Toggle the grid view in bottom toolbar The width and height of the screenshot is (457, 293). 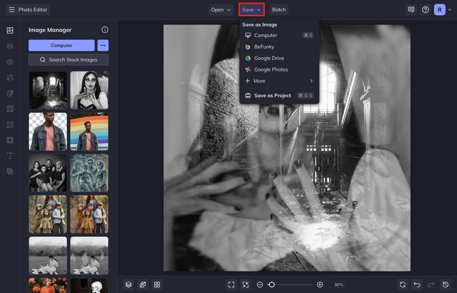(157, 284)
